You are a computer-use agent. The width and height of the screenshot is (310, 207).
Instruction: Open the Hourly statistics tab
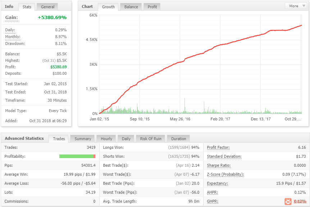click(106, 139)
